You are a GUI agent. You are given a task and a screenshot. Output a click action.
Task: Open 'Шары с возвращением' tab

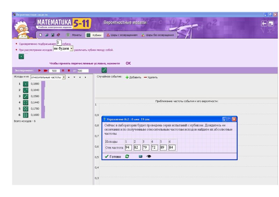coord(122,35)
